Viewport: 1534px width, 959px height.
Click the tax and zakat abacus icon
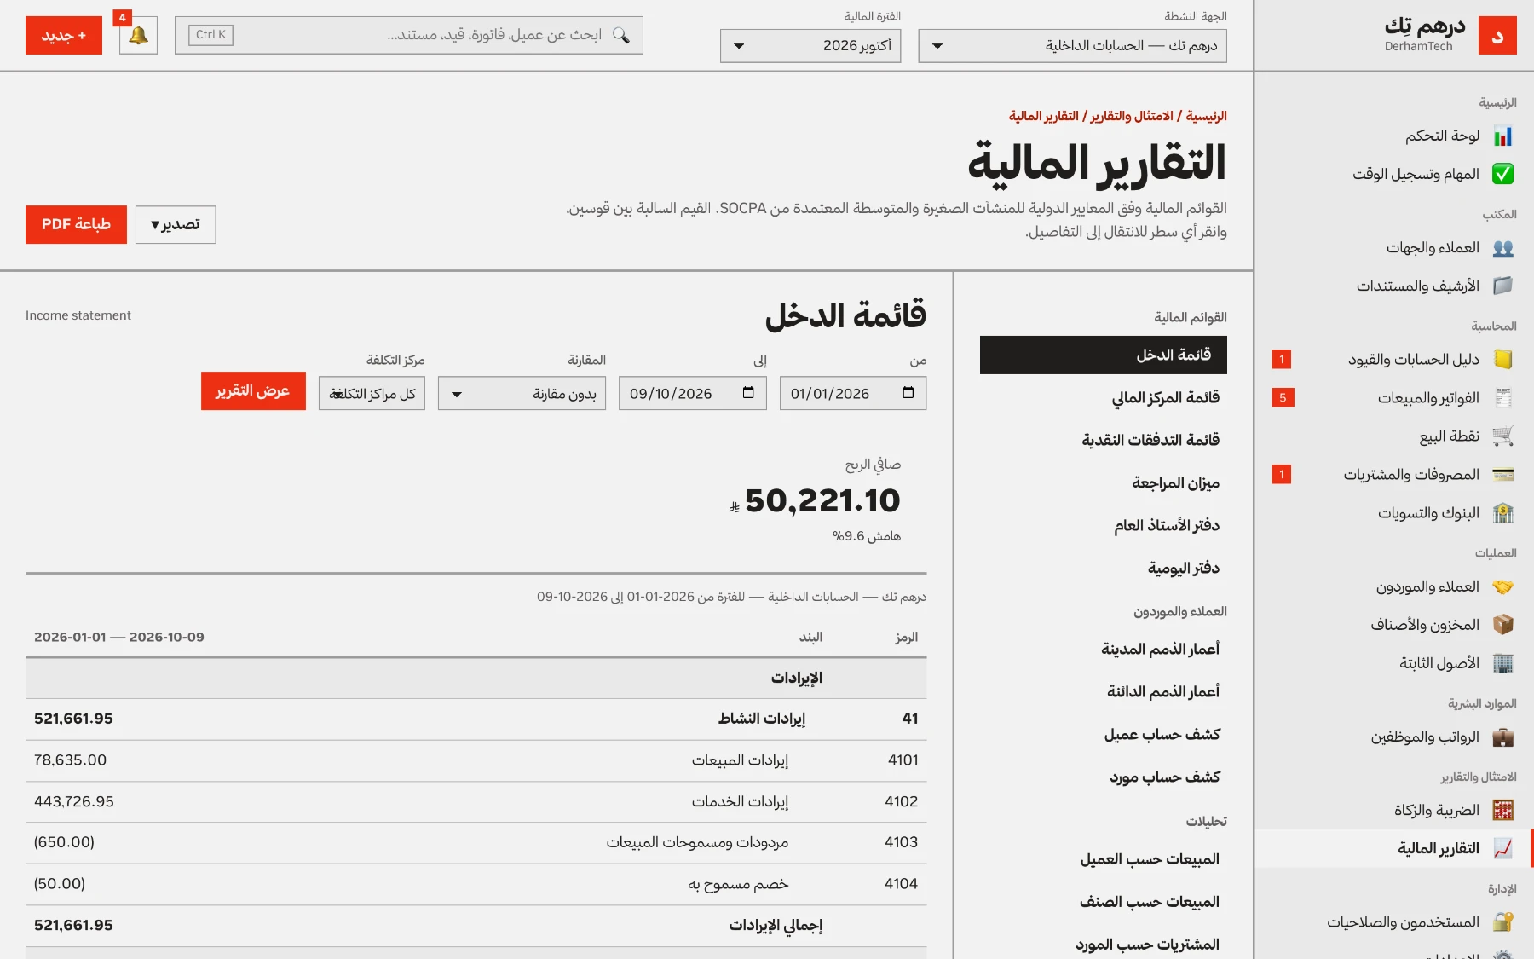click(1502, 811)
